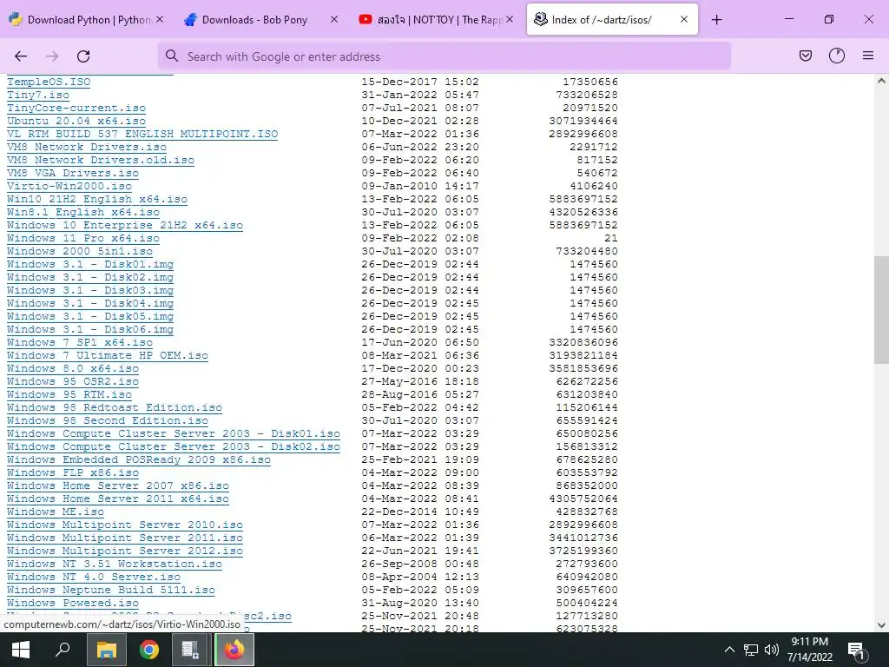
Task: Switch to the Download Python tab
Action: pos(85,20)
